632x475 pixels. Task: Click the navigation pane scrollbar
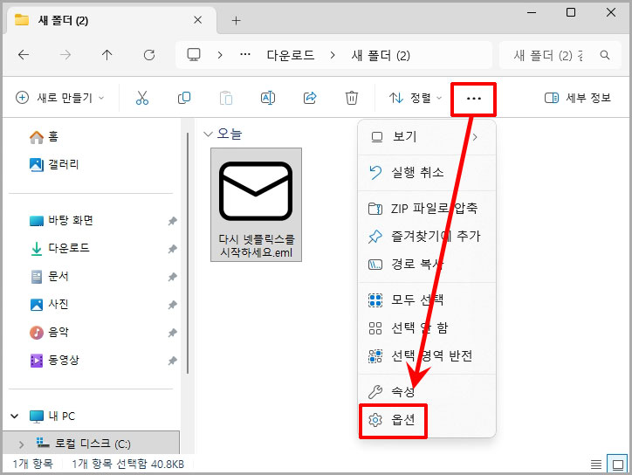188,253
